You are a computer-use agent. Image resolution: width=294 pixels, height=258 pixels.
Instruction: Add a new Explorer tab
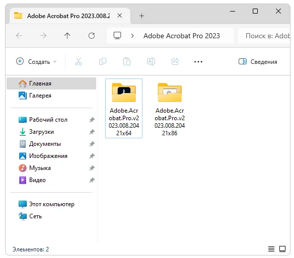point(142,16)
